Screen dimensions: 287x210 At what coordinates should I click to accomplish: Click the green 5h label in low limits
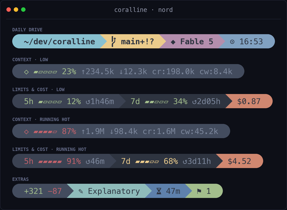(28, 101)
